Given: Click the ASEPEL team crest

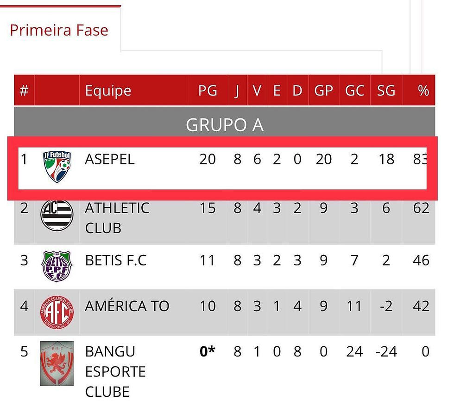Looking at the screenshot, I should point(57,167).
